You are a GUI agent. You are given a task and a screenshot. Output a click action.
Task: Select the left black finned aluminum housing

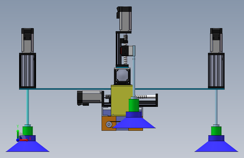28,71
